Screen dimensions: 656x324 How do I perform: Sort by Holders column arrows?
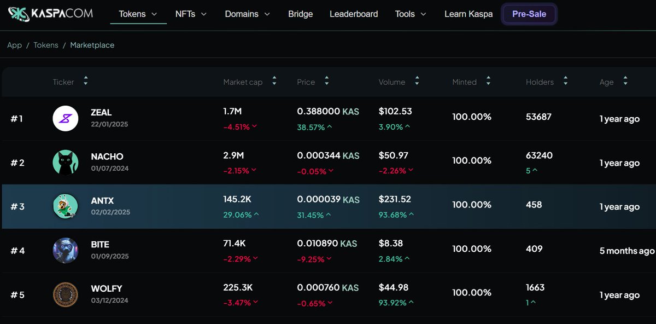click(565, 82)
